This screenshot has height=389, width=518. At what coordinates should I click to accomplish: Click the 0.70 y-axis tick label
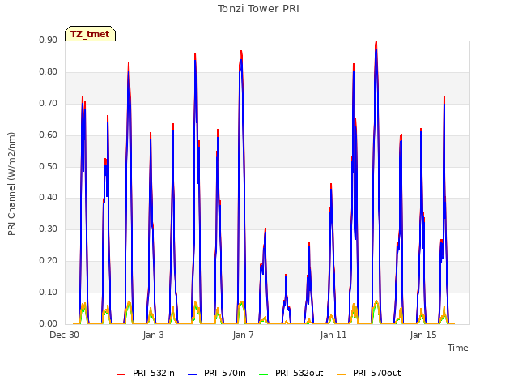click(49, 103)
